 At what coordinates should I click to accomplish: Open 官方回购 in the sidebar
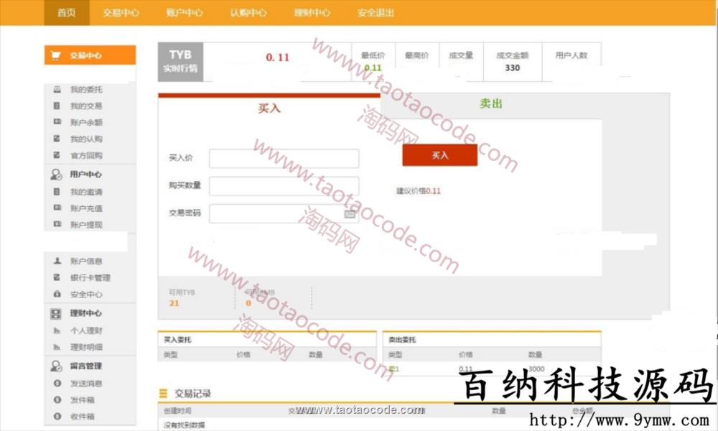tap(86, 156)
